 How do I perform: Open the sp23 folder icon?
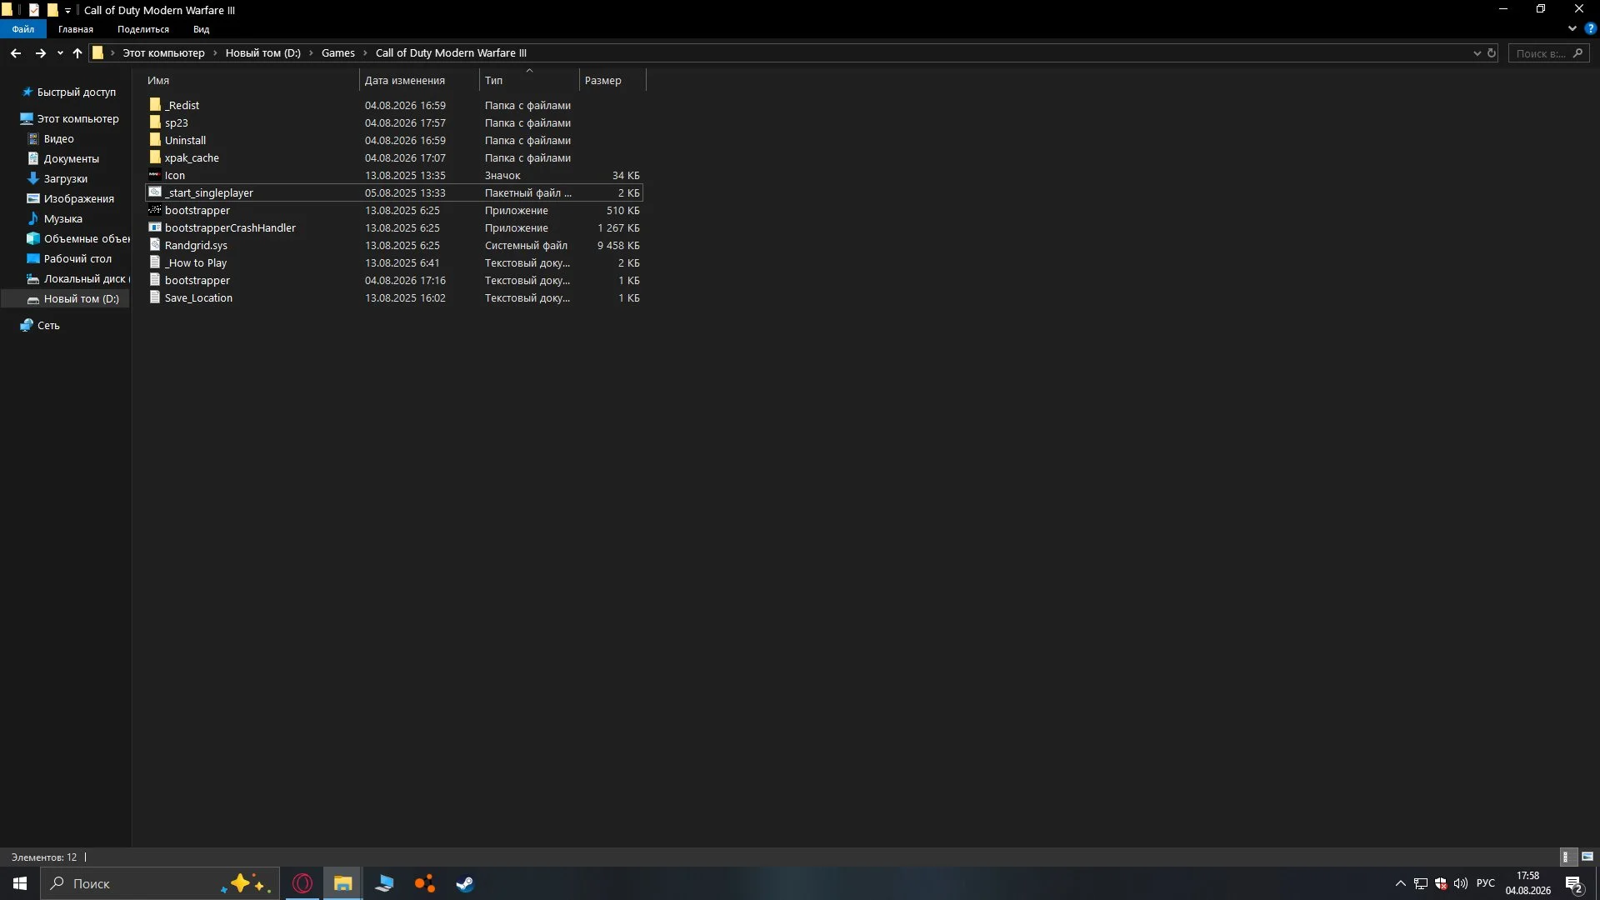pos(155,122)
